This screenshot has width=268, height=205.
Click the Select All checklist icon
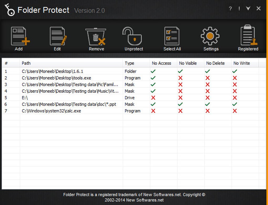(x=172, y=36)
